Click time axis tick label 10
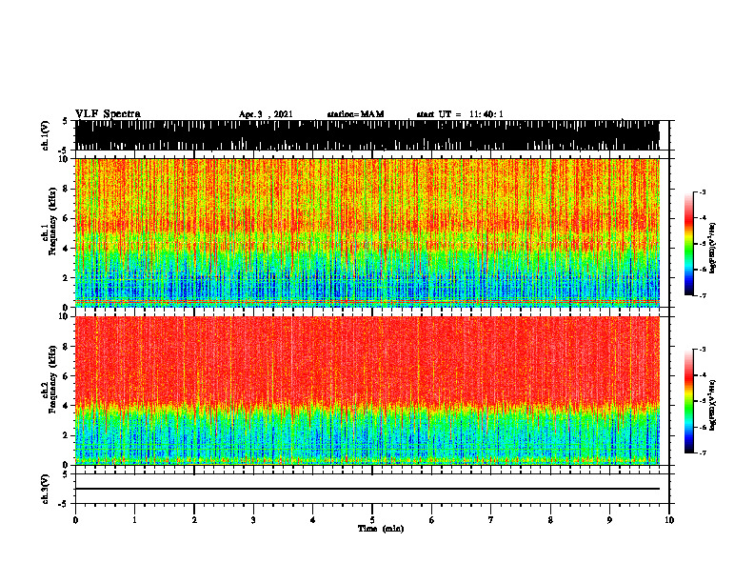This screenshot has width=754, height=583. pyautogui.click(x=669, y=520)
